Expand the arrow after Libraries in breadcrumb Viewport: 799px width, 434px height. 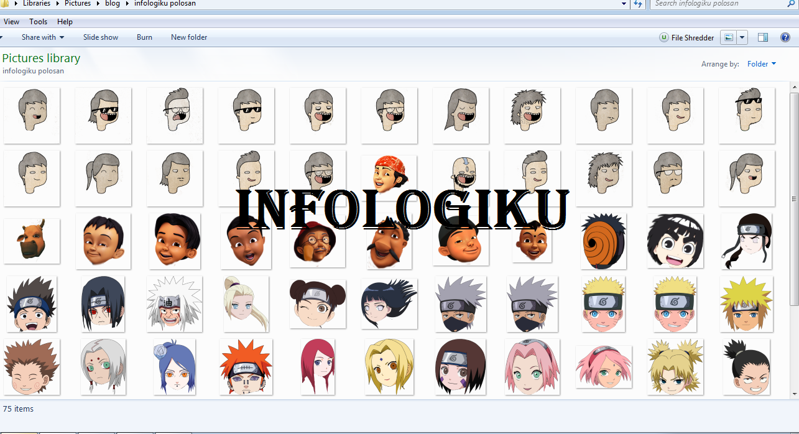[x=57, y=4]
